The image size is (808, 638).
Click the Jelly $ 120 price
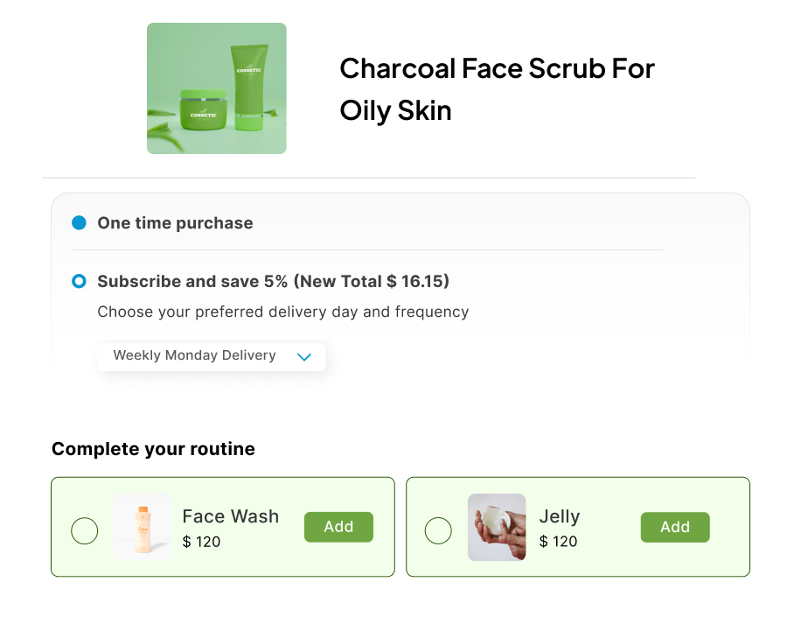(558, 542)
